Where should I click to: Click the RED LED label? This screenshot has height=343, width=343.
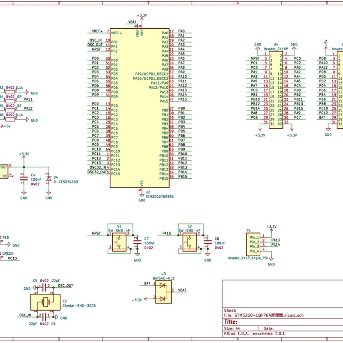[6, 238]
